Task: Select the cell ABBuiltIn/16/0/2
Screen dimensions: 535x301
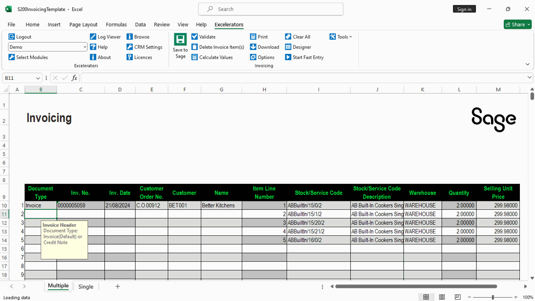Action: pos(319,240)
